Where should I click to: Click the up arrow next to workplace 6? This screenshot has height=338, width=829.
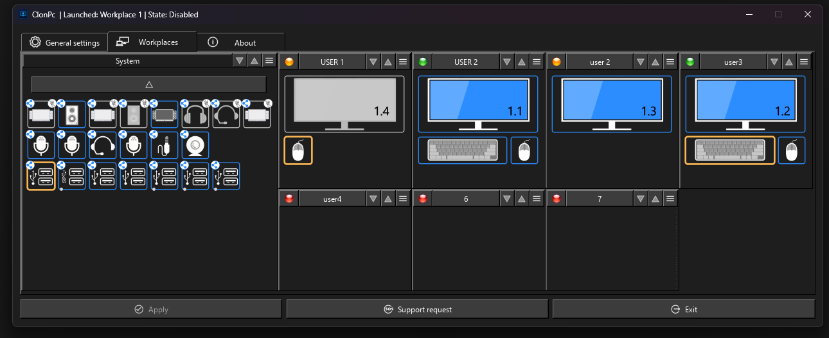(x=522, y=199)
